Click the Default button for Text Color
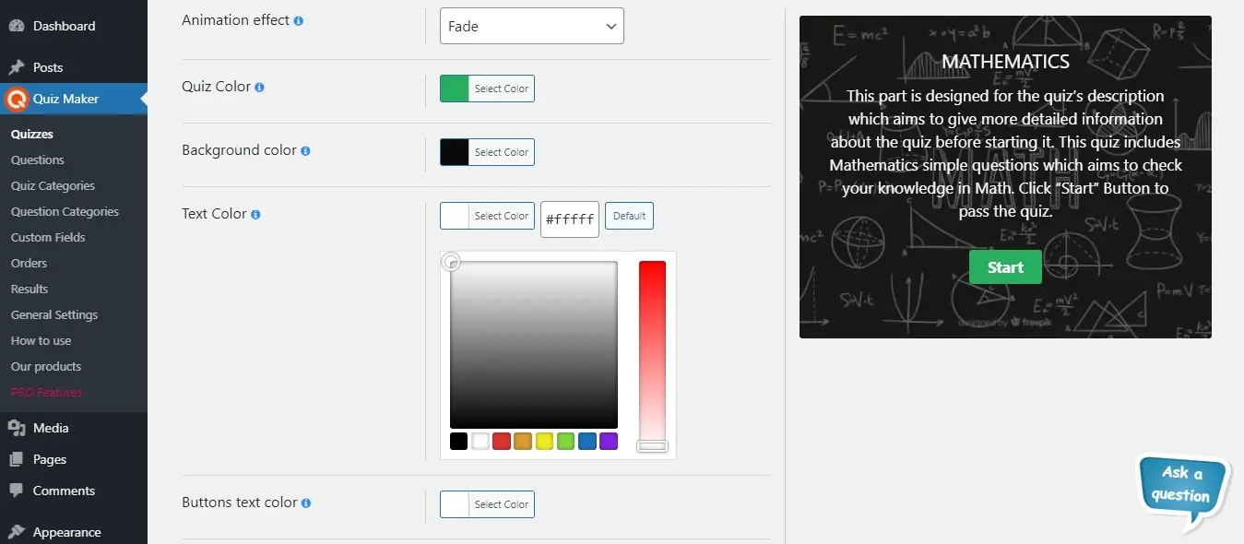1244x544 pixels. 629,216
